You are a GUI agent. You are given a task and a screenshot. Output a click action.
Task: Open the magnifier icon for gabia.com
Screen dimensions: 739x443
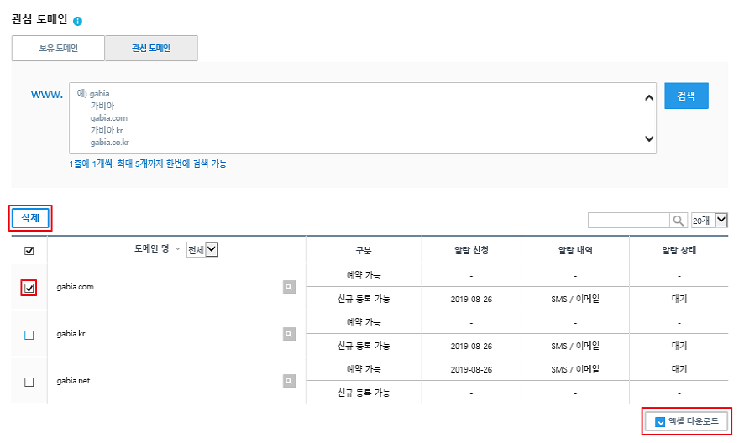tap(289, 287)
